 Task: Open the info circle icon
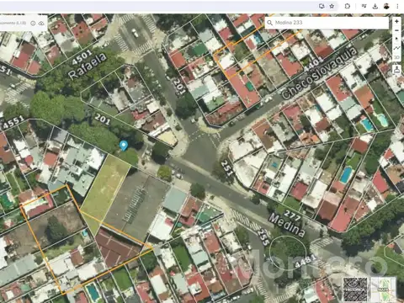click(33, 24)
